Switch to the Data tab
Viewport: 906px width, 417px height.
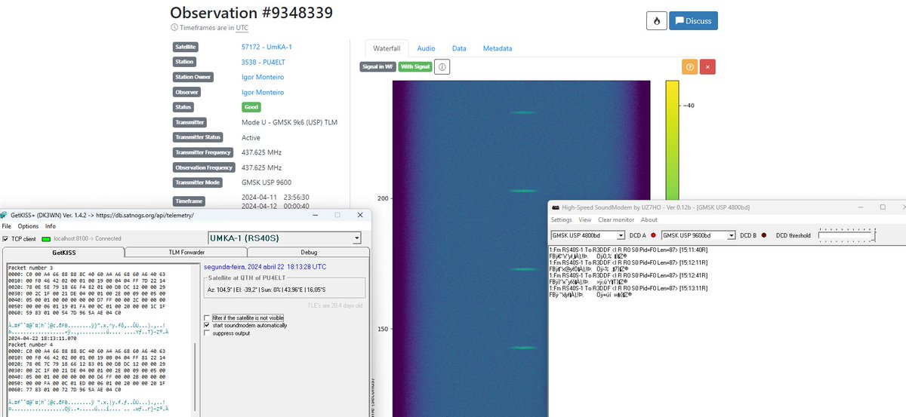point(459,48)
